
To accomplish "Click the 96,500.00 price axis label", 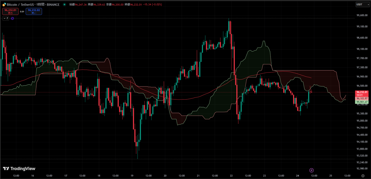I will click(x=362, y=86).
